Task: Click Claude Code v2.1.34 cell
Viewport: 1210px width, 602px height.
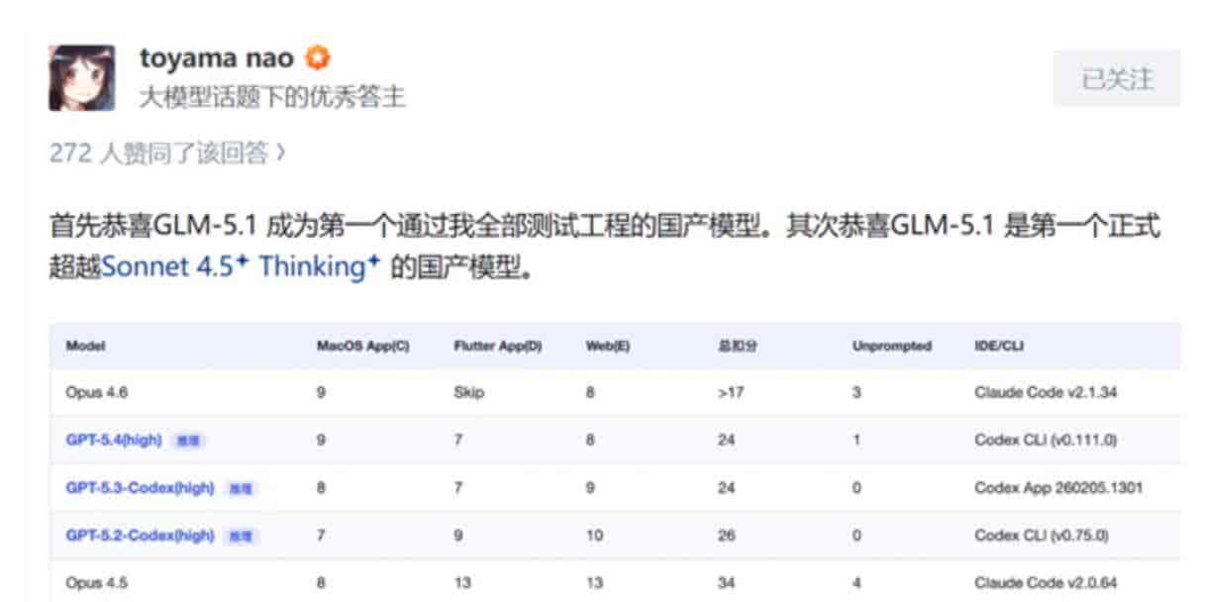Action: (x=1048, y=393)
